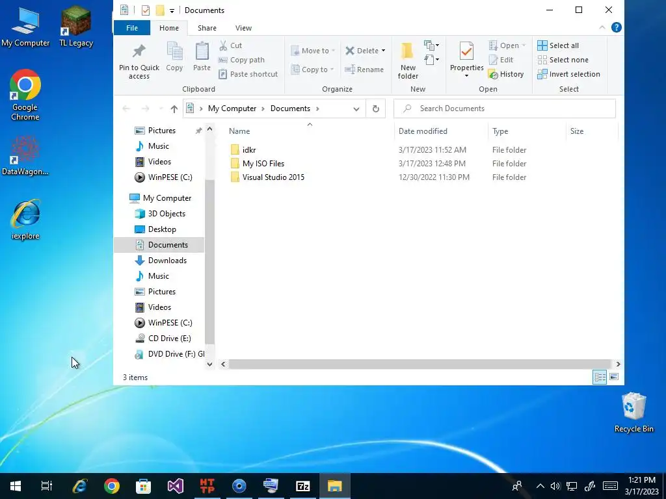Click the volume icon in system tray

click(x=555, y=486)
